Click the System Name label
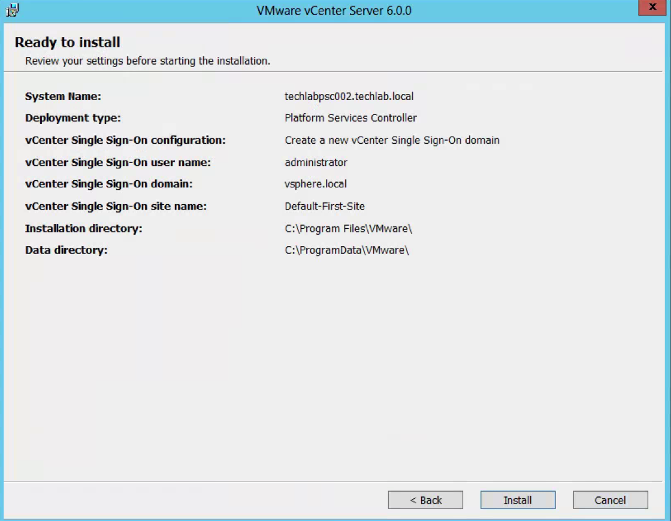671x521 pixels. pyautogui.click(x=63, y=96)
